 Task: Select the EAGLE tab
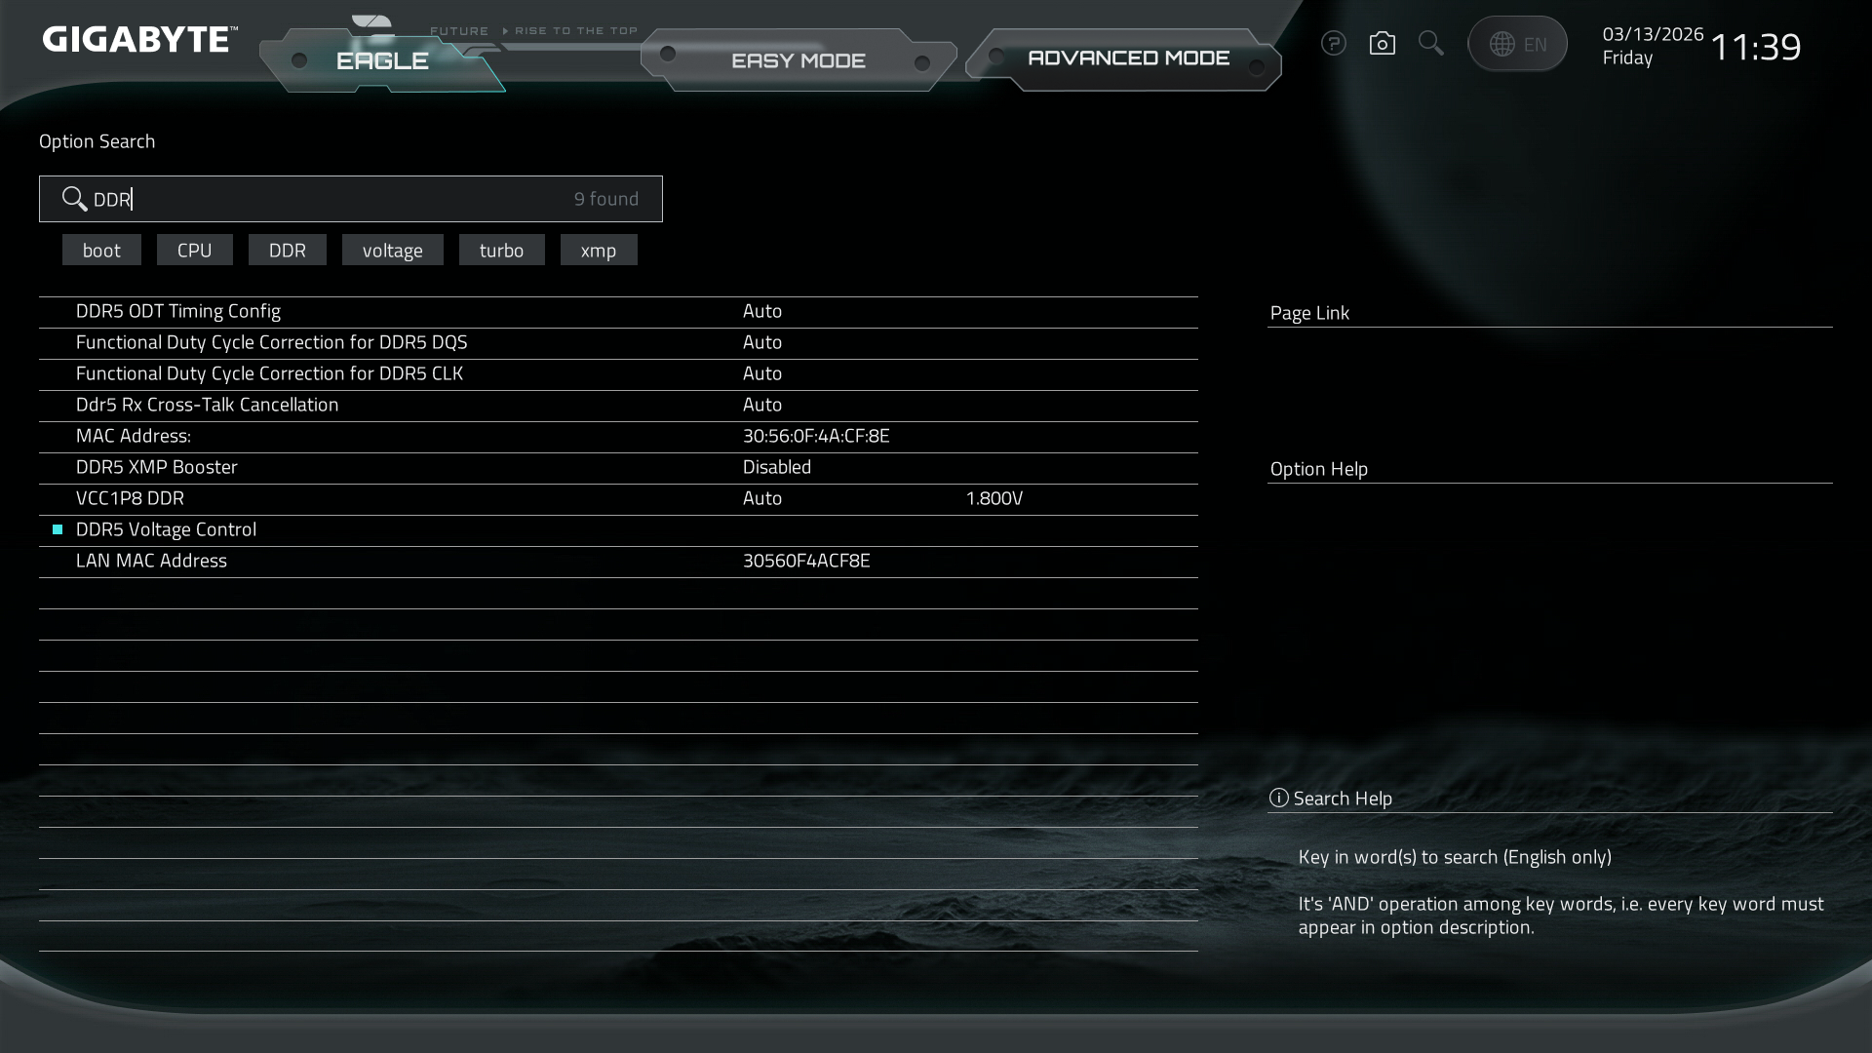382,60
